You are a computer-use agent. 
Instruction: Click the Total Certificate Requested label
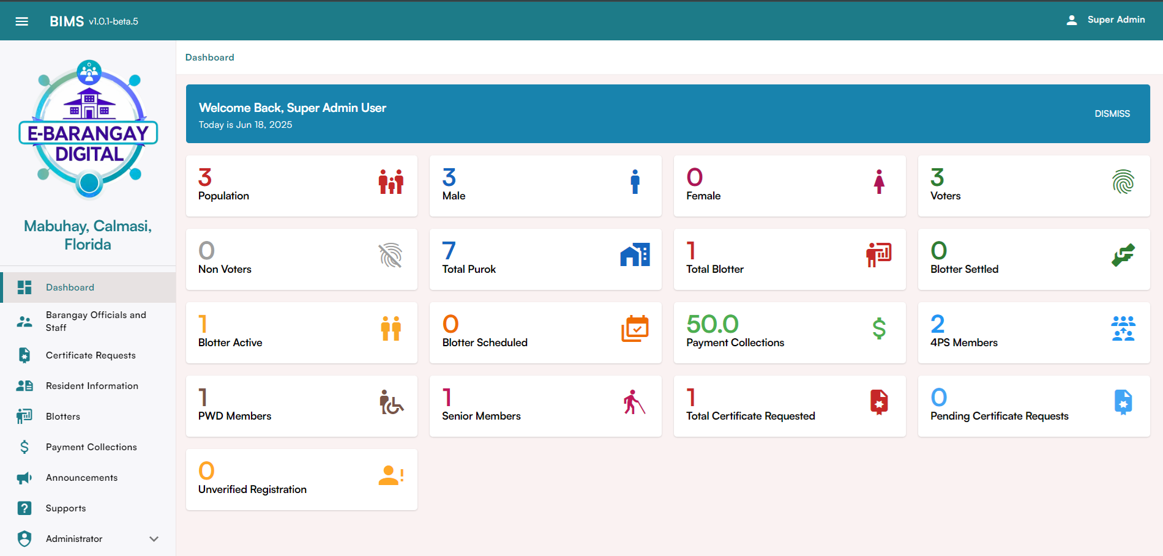click(x=750, y=416)
